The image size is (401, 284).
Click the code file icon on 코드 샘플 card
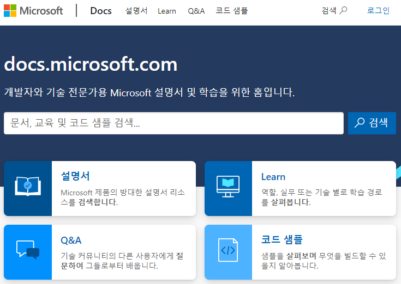(228, 250)
